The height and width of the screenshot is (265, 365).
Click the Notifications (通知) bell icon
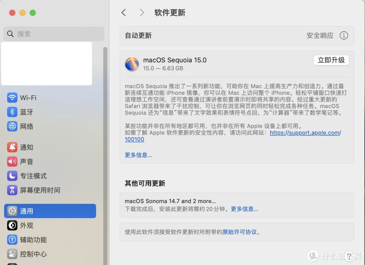(12, 147)
